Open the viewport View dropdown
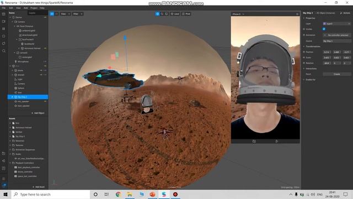This screenshot has height=199, width=353. [65, 14]
